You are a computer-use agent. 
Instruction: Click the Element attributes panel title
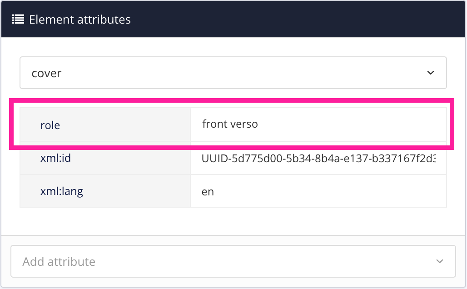click(x=79, y=19)
